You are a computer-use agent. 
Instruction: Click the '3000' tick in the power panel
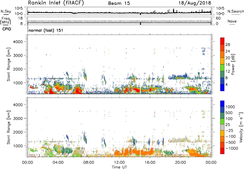click(18, 56)
